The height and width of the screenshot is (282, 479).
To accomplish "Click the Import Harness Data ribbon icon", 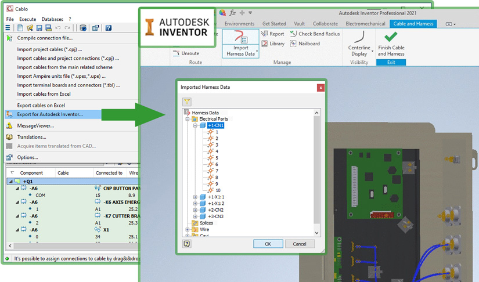I will [x=240, y=37].
